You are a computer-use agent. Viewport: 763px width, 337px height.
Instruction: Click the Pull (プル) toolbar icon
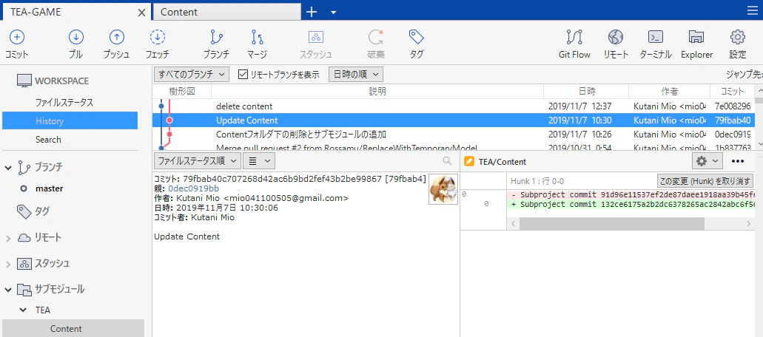tap(75, 37)
